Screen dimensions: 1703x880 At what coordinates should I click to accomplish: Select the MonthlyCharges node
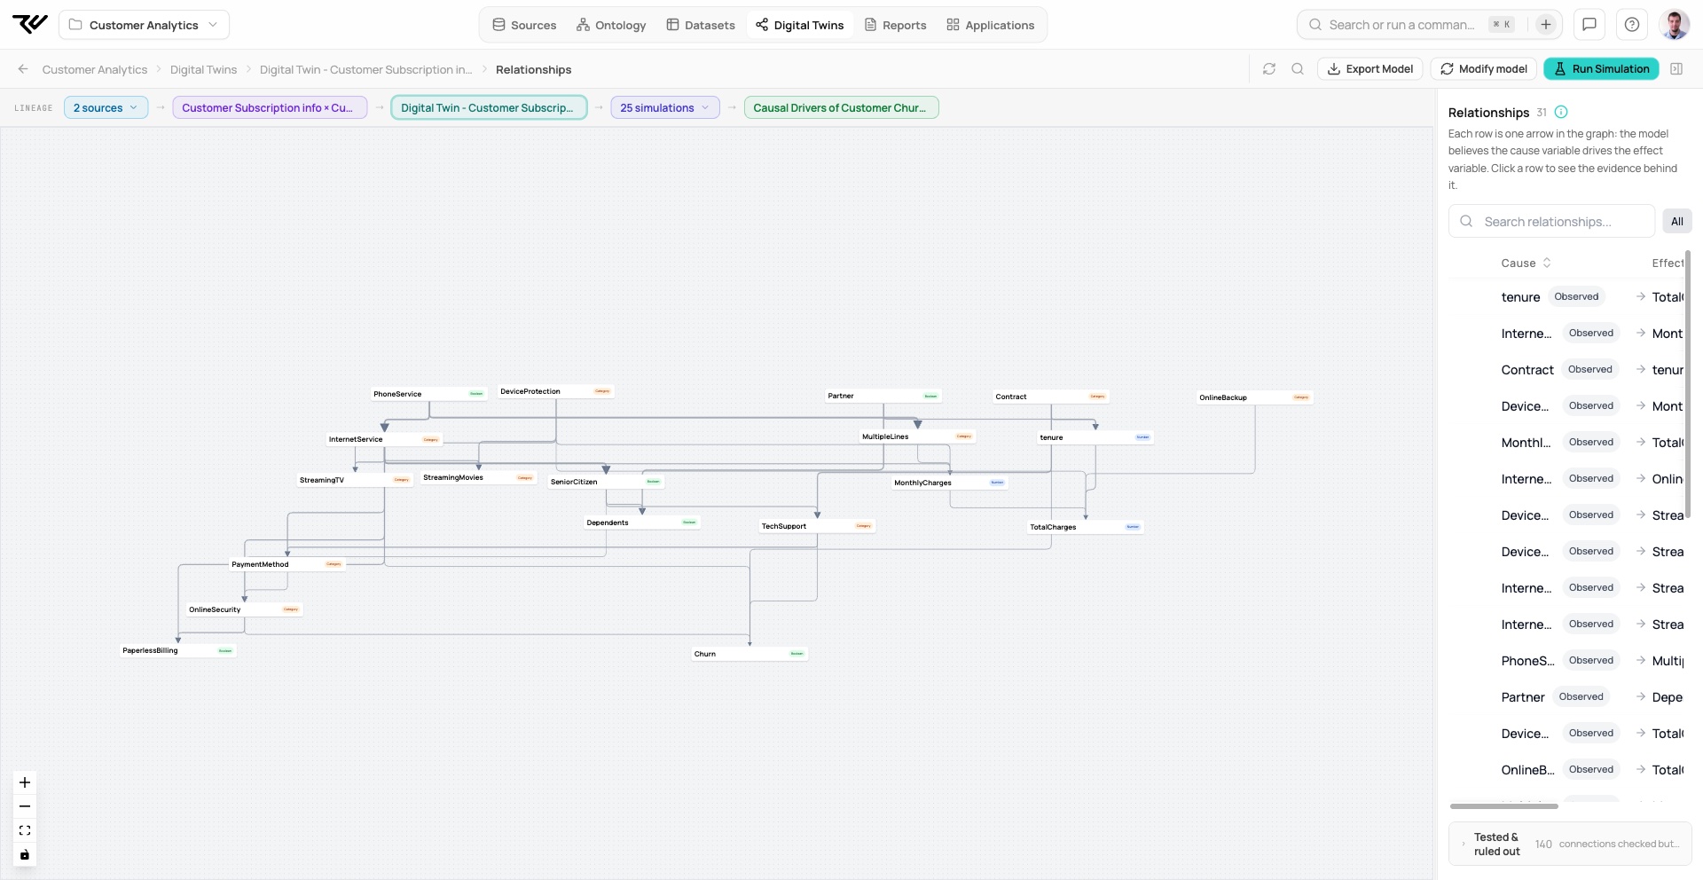click(x=950, y=483)
